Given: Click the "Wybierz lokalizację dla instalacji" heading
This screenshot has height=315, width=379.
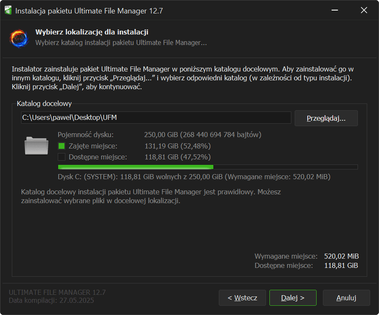Looking at the screenshot, I should (x=91, y=32).
